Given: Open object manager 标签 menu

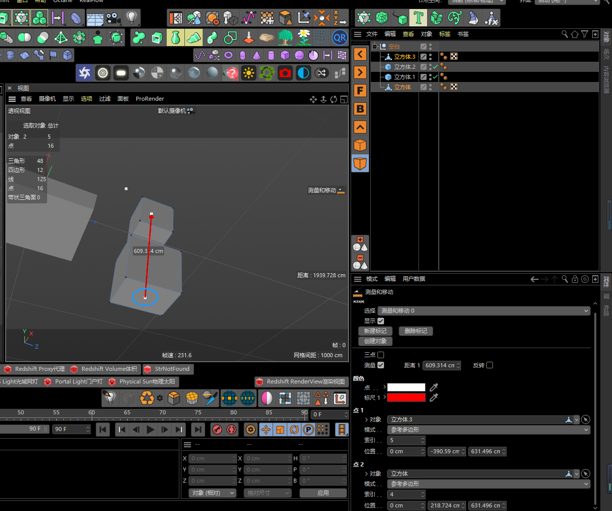Looking at the screenshot, I should (445, 34).
